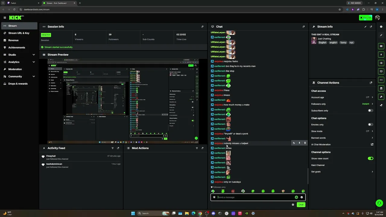Open Followers only Instant setting
386x217 pixels.
tap(342, 104)
